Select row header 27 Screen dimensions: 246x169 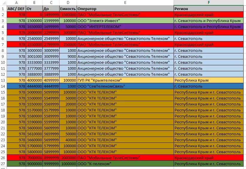(x=3, y=164)
